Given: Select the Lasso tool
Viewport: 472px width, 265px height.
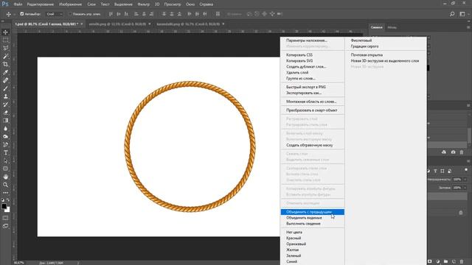Looking at the screenshot, I should point(5,48).
